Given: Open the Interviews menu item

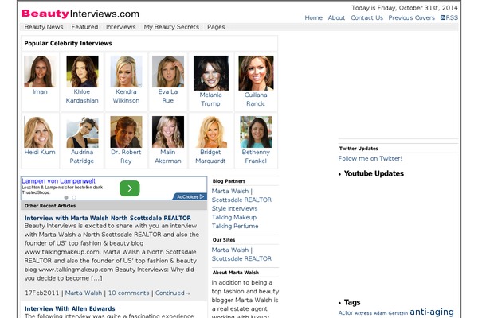Looking at the screenshot, I should pyautogui.click(x=121, y=27).
